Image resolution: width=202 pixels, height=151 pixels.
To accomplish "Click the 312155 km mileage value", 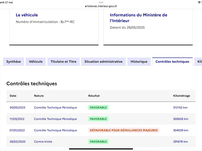I will click(x=180, y=108).
